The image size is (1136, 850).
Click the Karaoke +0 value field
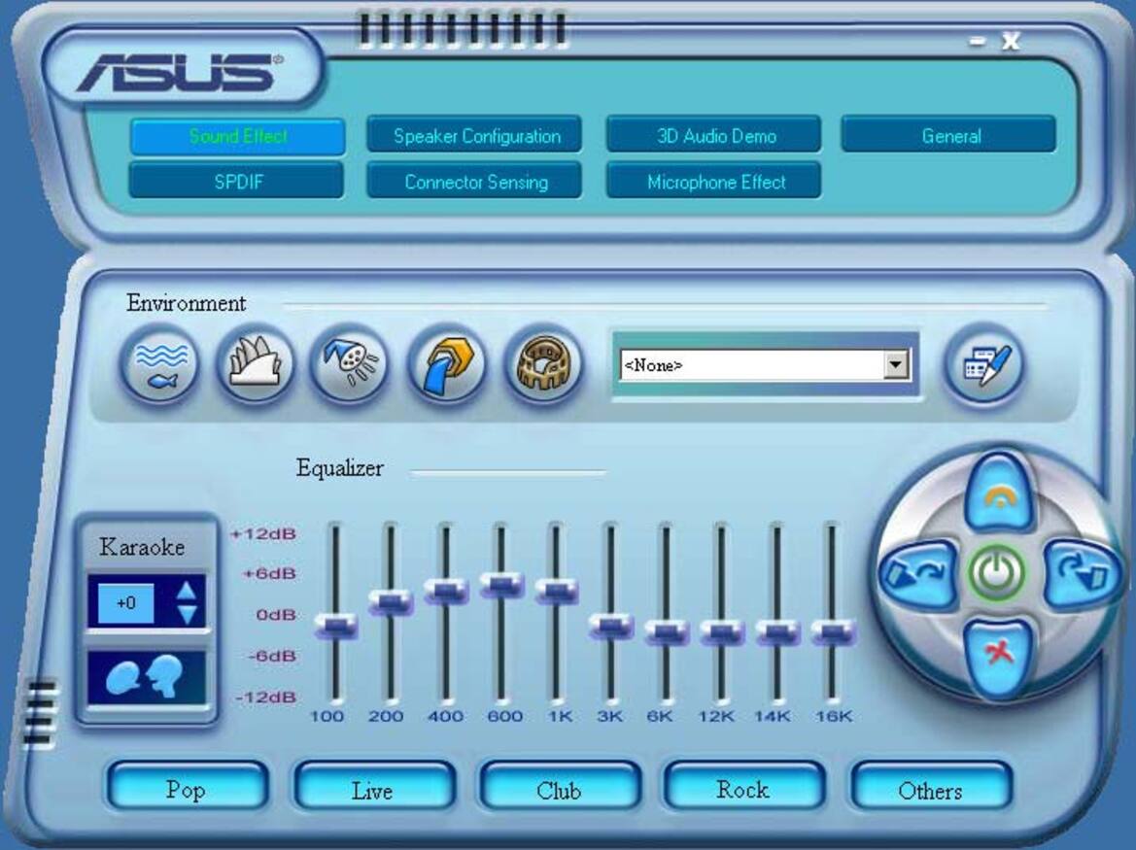pyautogui.click(x=125, y=602)
